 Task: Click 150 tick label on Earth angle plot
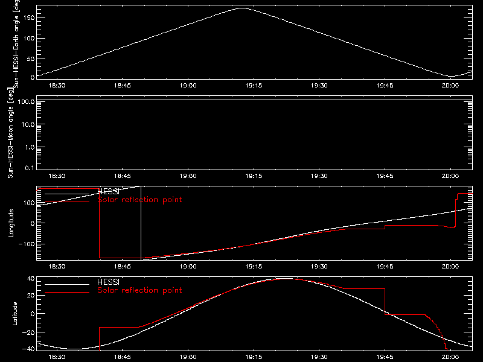pyautogui.click(x=29, y=17)
